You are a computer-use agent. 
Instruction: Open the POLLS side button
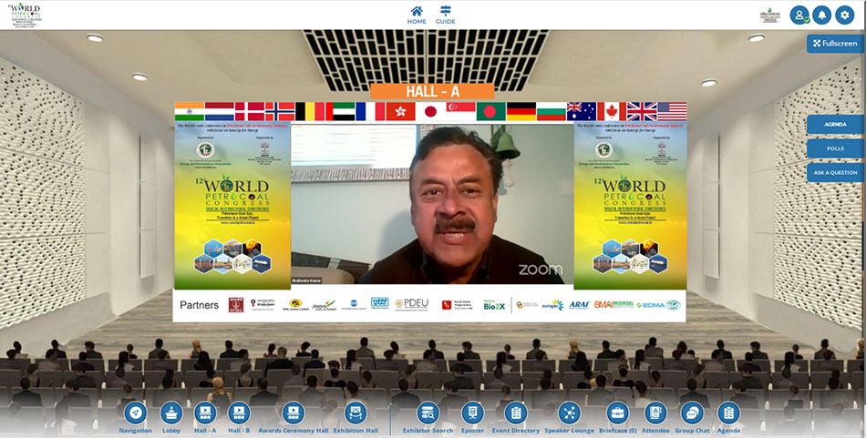(835, 148)
